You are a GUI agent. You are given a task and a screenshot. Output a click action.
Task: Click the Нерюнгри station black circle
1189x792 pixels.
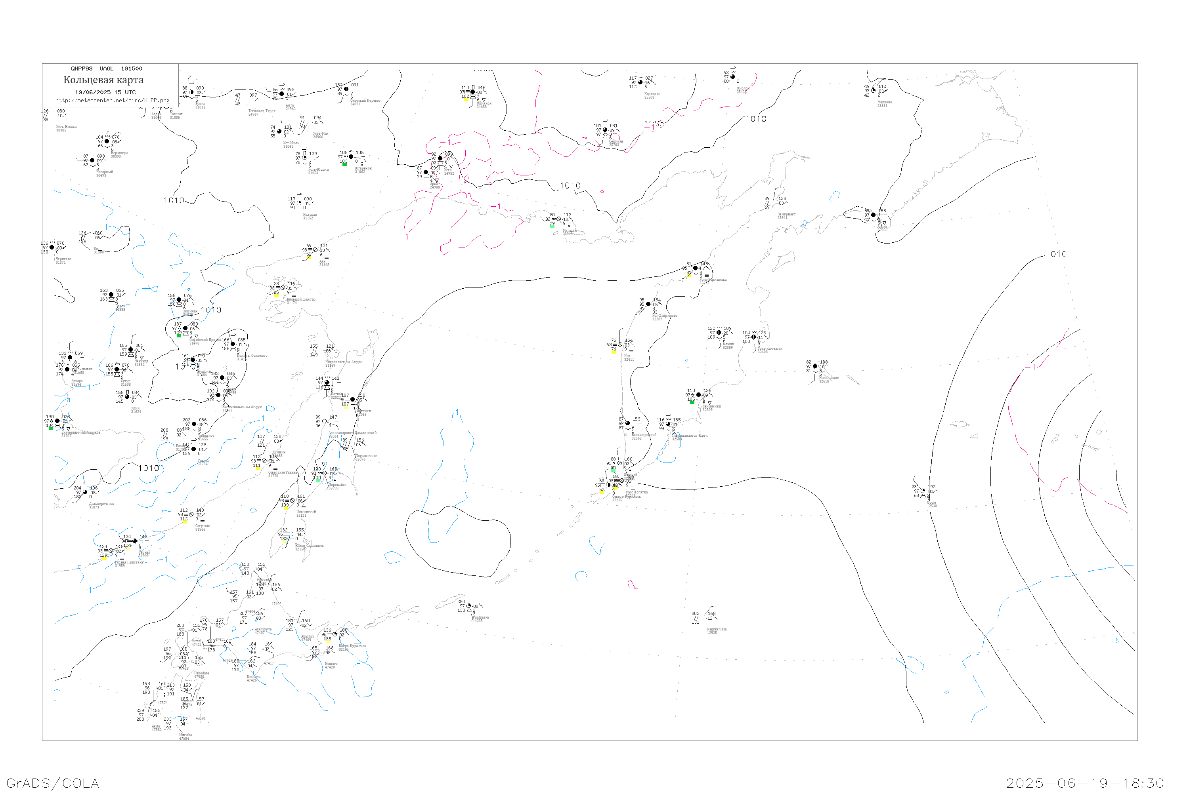[107, 141]
